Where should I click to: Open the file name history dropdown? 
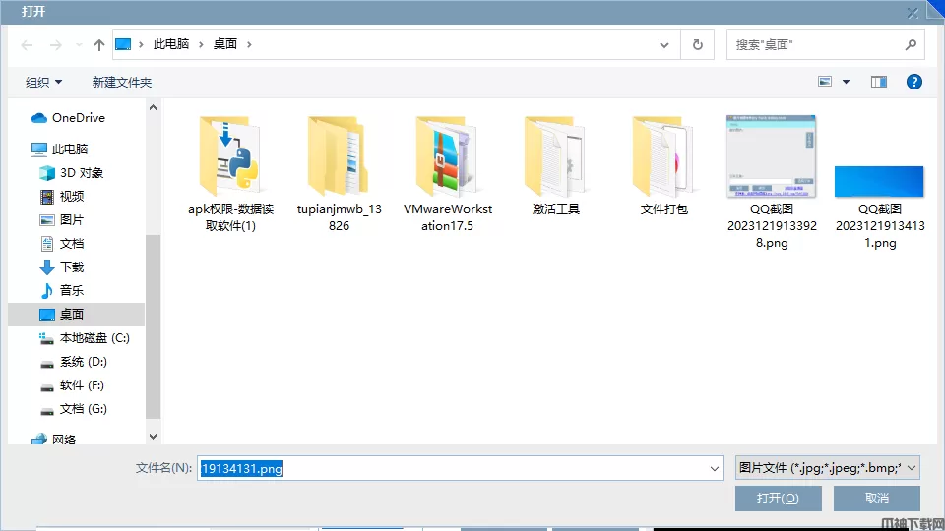(715, 468)
